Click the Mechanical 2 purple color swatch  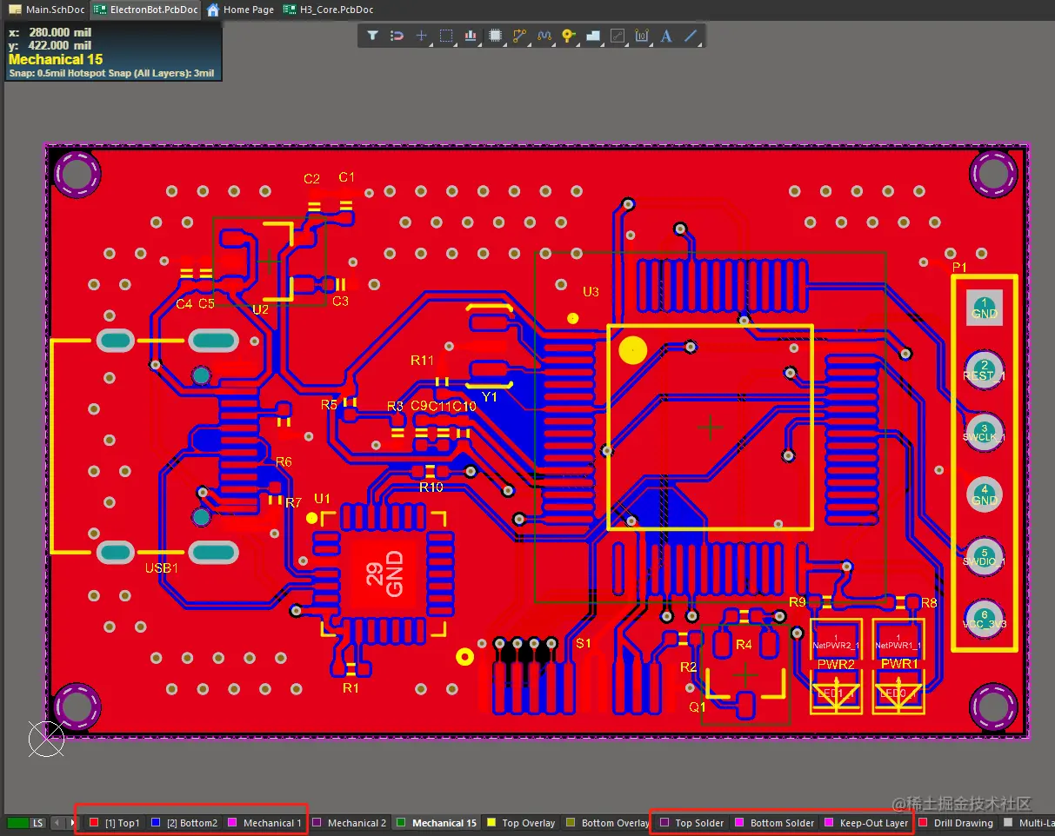(317, 822)
